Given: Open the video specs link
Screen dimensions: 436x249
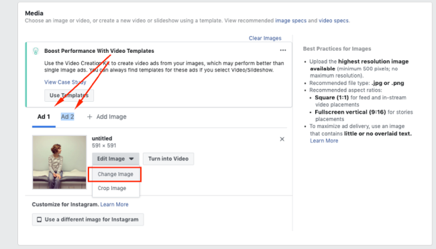Looking at the screenshot, I should coord(333,21).
